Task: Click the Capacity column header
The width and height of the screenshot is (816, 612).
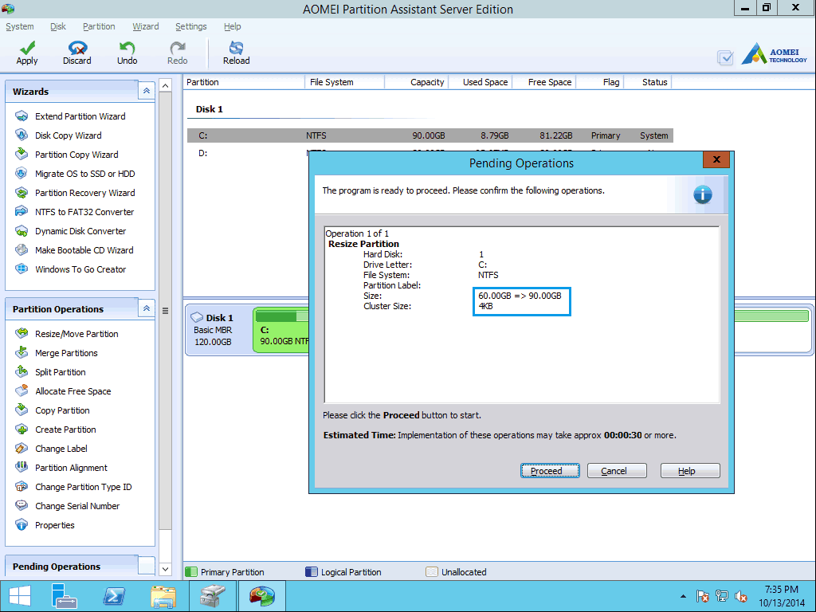Action: (416, 82)
